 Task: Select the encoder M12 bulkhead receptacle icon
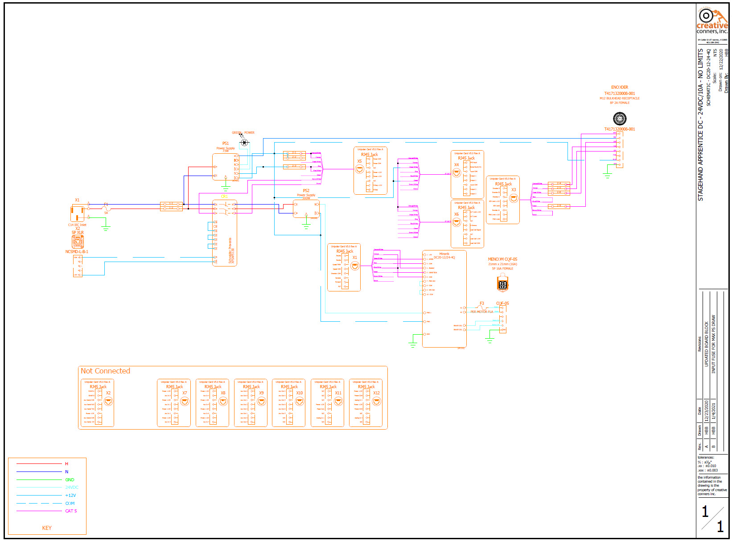pos(620,119)
